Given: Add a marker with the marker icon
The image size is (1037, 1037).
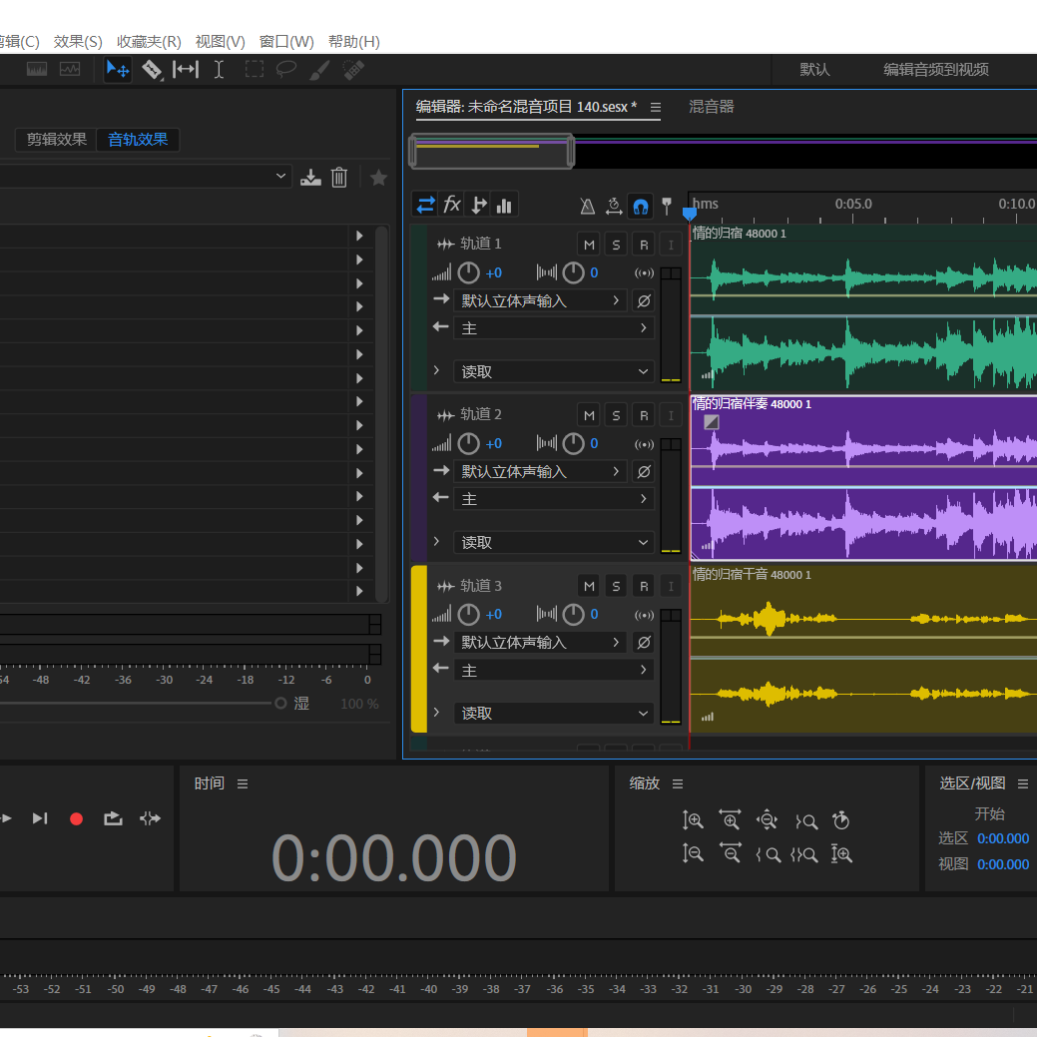Looking at the screenshot, I should pos(667,207).
